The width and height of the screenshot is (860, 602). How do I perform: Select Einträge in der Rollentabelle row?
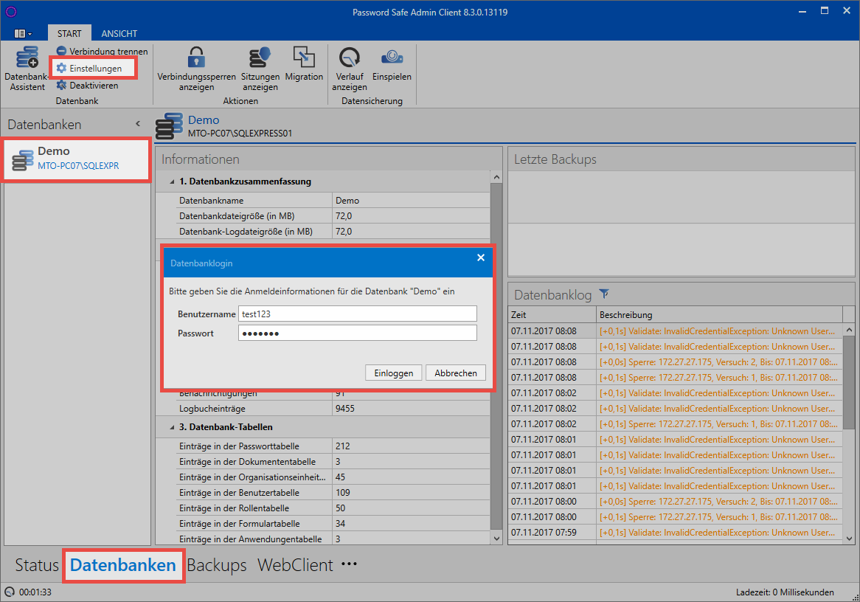pos(333,508)
